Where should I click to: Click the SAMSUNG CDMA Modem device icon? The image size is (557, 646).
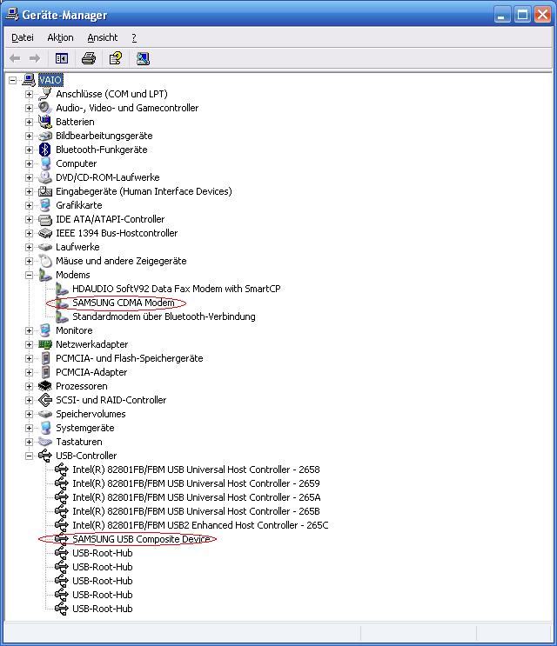[x=62, y=303]
